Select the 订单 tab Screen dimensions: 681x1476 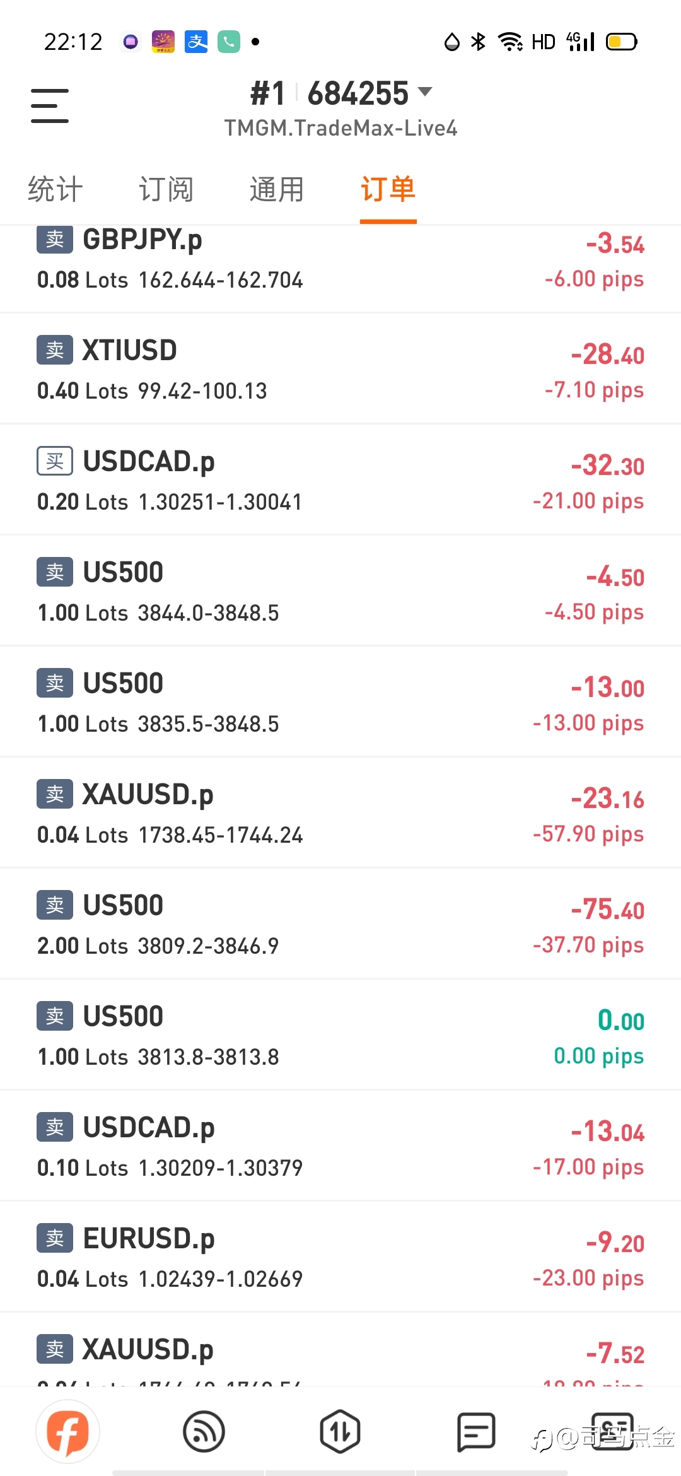(x=388, y=189)
